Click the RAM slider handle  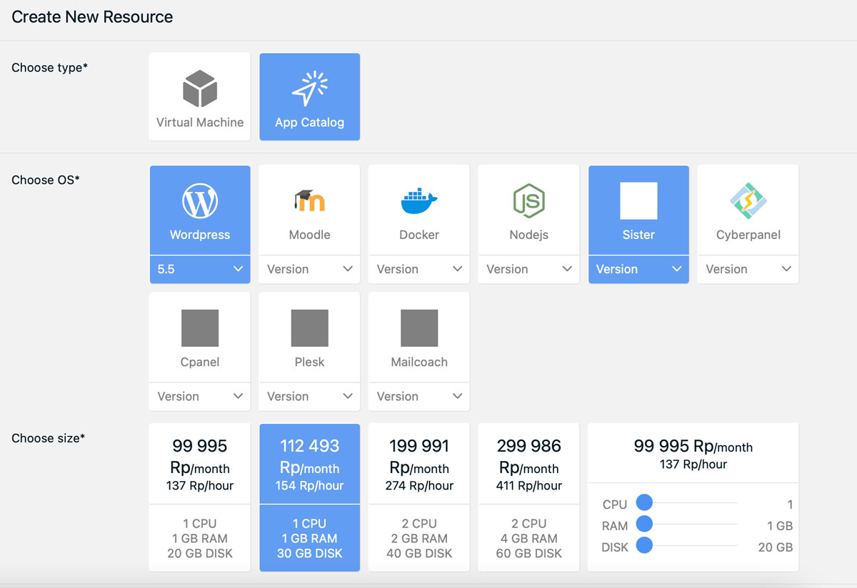pyautogui.click(x=644, y=524)
